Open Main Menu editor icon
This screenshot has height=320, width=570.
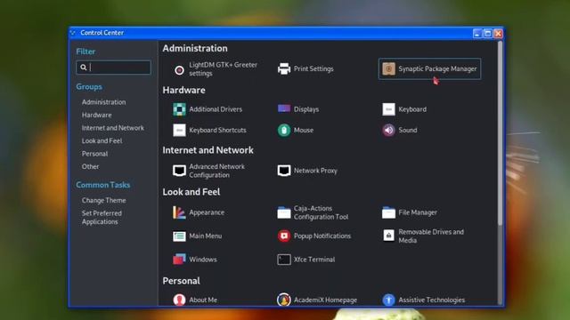point(179,236)
